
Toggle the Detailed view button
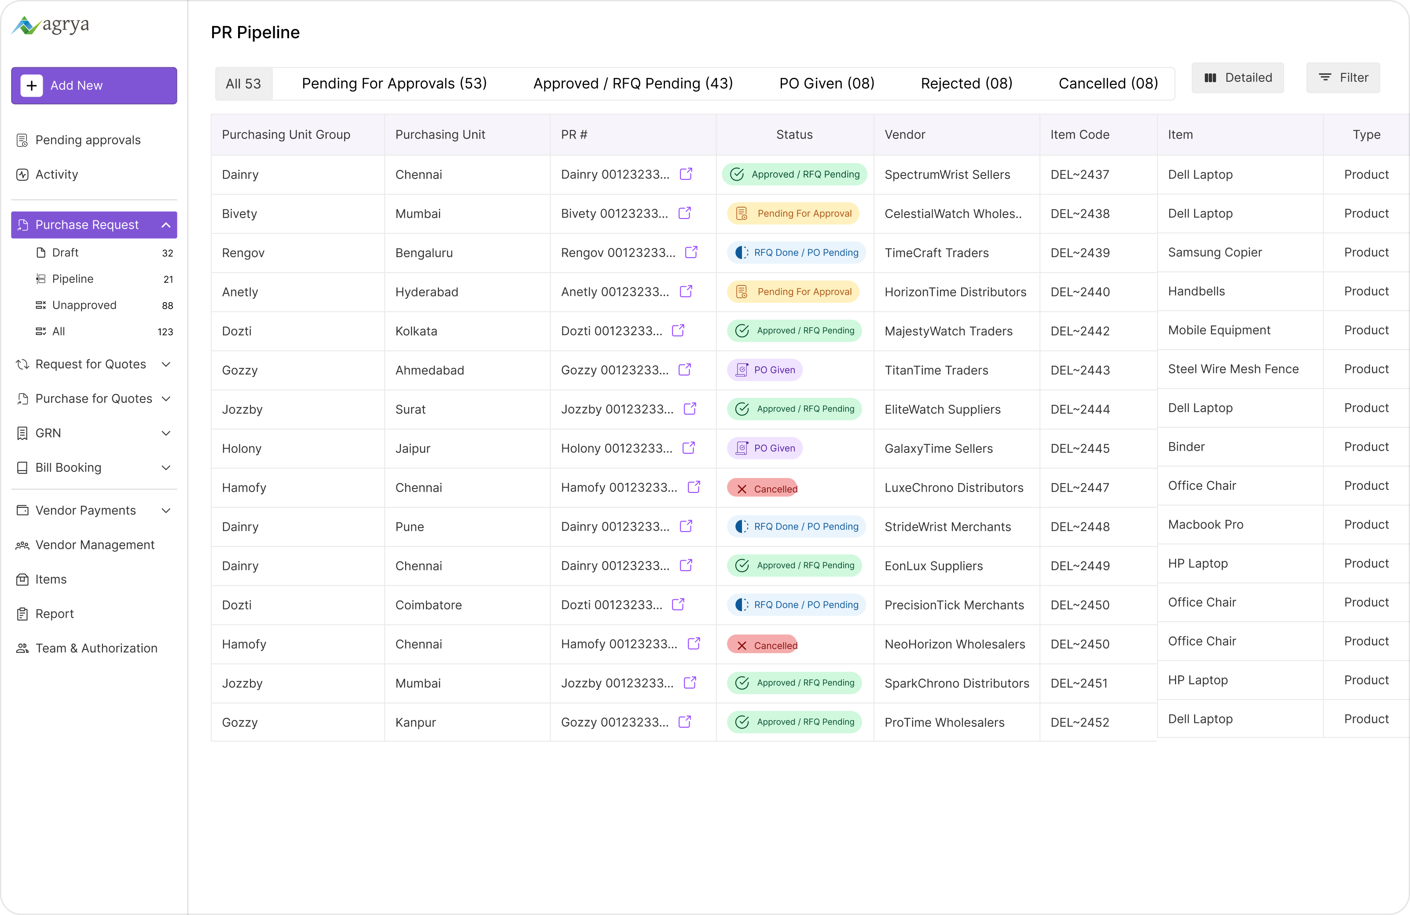pos(1237,77)
